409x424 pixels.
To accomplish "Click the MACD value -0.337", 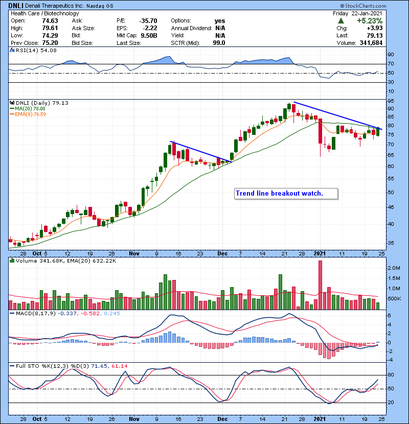I will pos(67,314).
